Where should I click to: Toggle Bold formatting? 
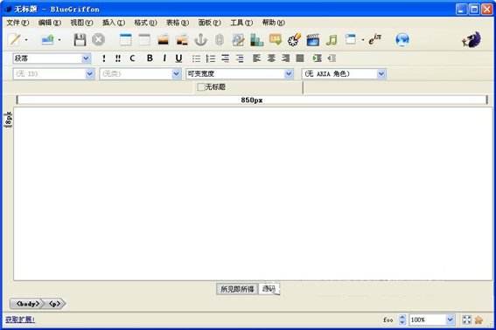click(x=150, y=58)
